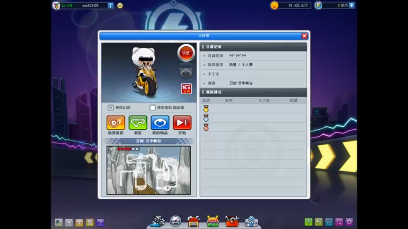Click the player avatar icon in the top bar
This screenshot has height=229, width=408.
[x=56, y=6]
